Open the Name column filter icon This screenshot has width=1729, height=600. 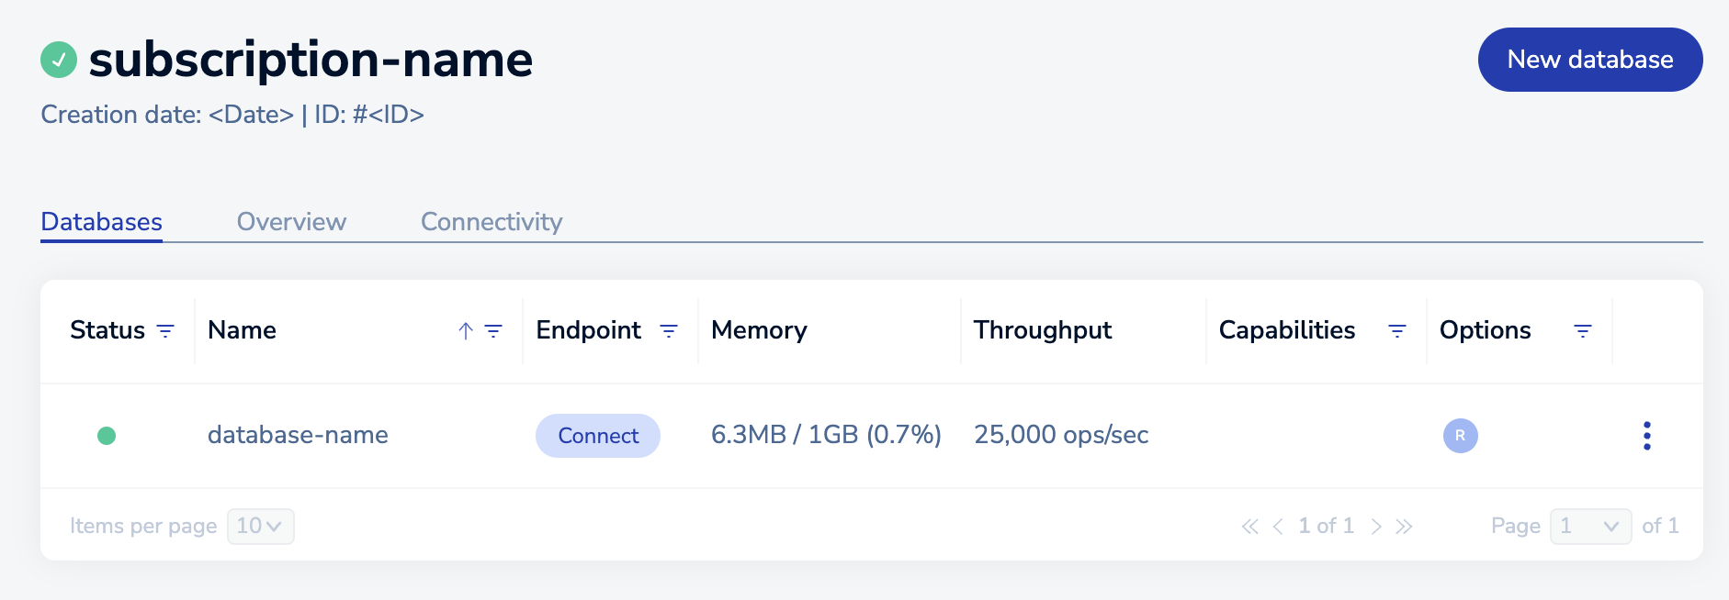pyautogui.click(x=493, y=331)
